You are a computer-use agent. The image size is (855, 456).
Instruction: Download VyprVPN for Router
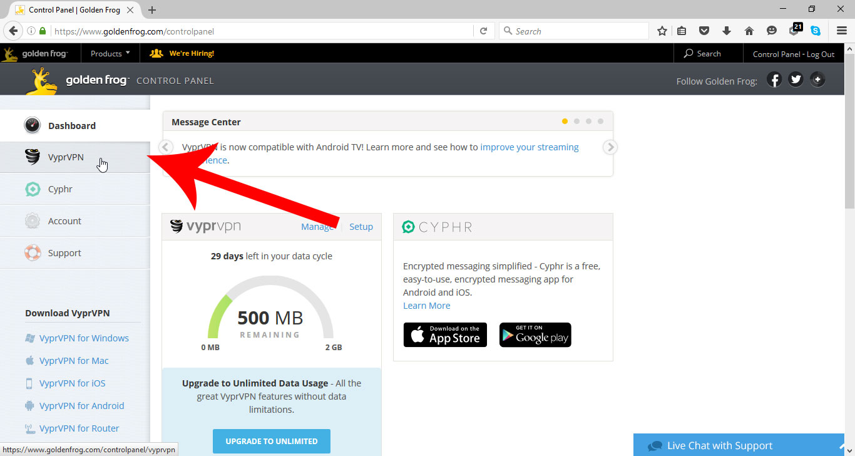[79, 428]
